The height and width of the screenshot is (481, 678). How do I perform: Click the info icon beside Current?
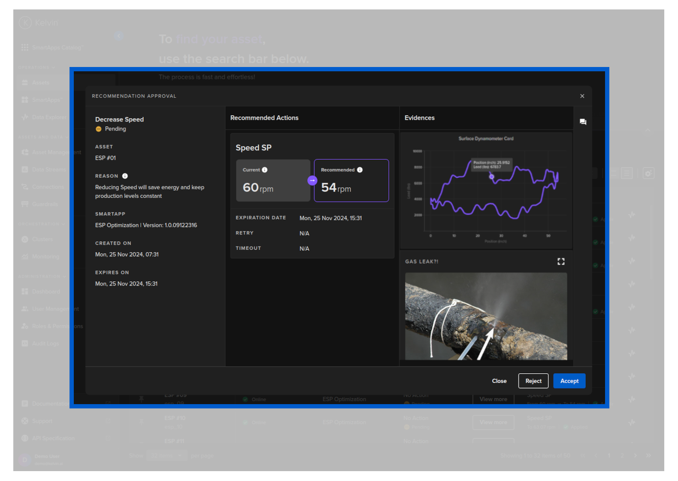[265, 170]
